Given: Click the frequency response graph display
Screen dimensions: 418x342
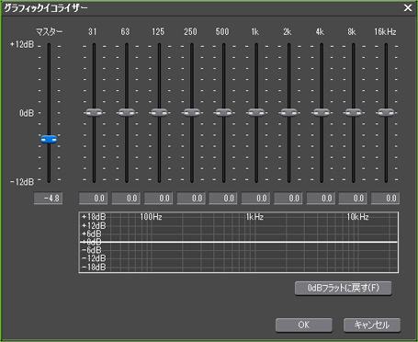Looking at the screenshot, I should (x=239, y=242).
